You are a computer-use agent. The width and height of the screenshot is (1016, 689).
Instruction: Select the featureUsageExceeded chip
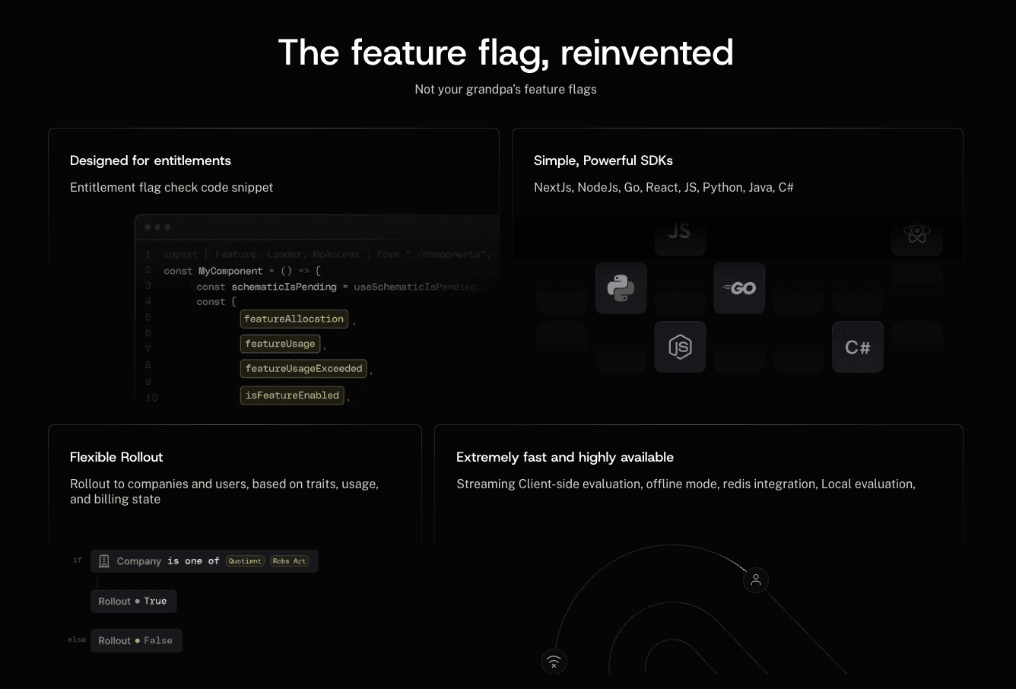click(x=303, y=369)
